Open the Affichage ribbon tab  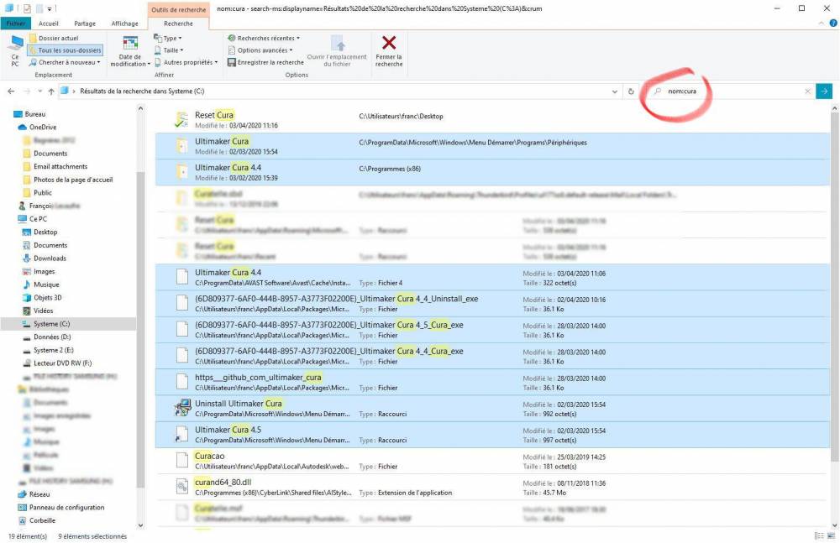[124, 23]
